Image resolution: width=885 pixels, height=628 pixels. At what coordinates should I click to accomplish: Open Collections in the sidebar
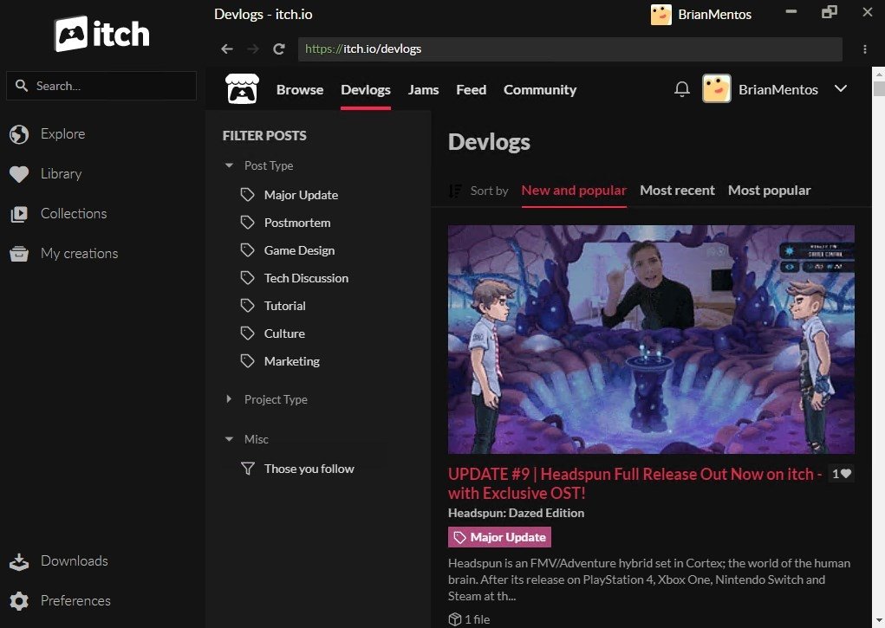pos(74,214)
